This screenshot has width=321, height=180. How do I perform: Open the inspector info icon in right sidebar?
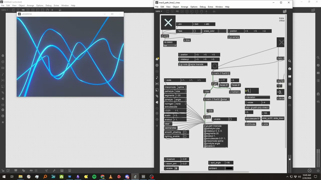click(x=290, y=69)
